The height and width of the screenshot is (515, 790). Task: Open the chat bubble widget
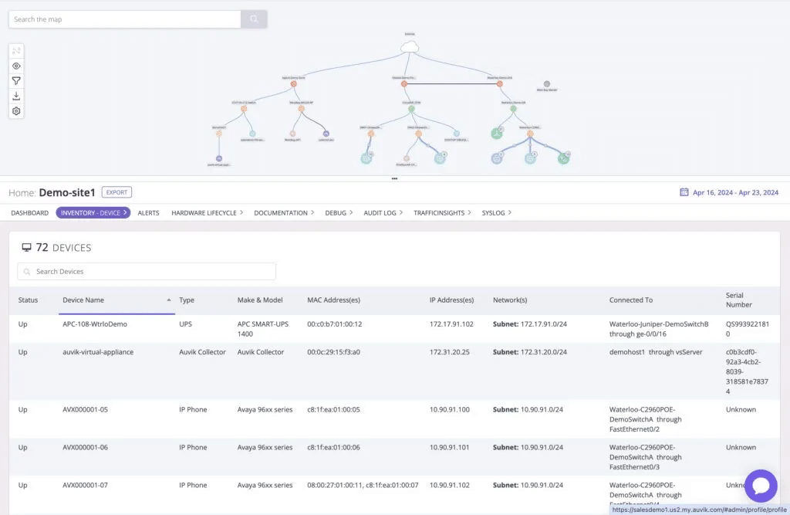coord(761,486)
